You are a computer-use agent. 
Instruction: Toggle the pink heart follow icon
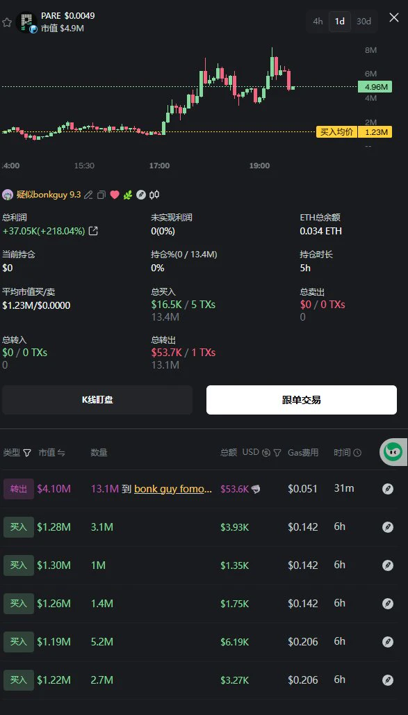(x=115, y=195)
